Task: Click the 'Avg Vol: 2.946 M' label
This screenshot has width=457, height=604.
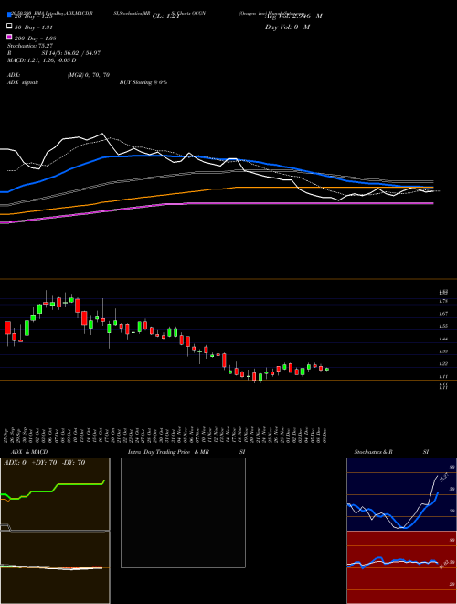Action: pos(293,16)
